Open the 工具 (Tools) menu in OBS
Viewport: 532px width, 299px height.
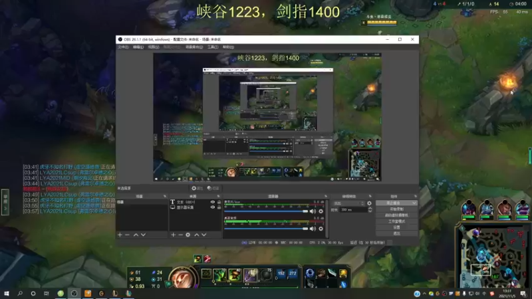point(213,47)
